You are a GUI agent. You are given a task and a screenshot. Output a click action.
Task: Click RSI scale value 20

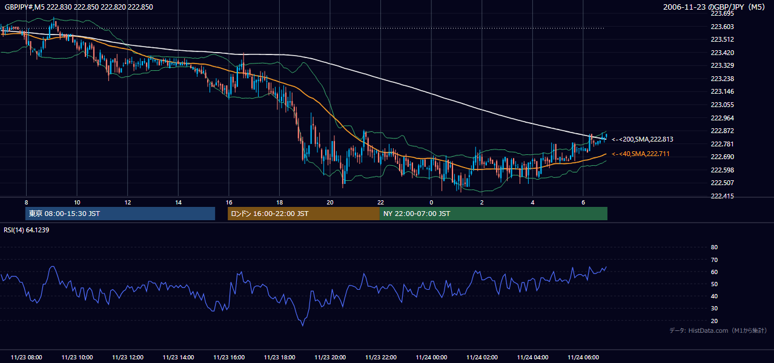pyautogui.click(x=714, y=321)
